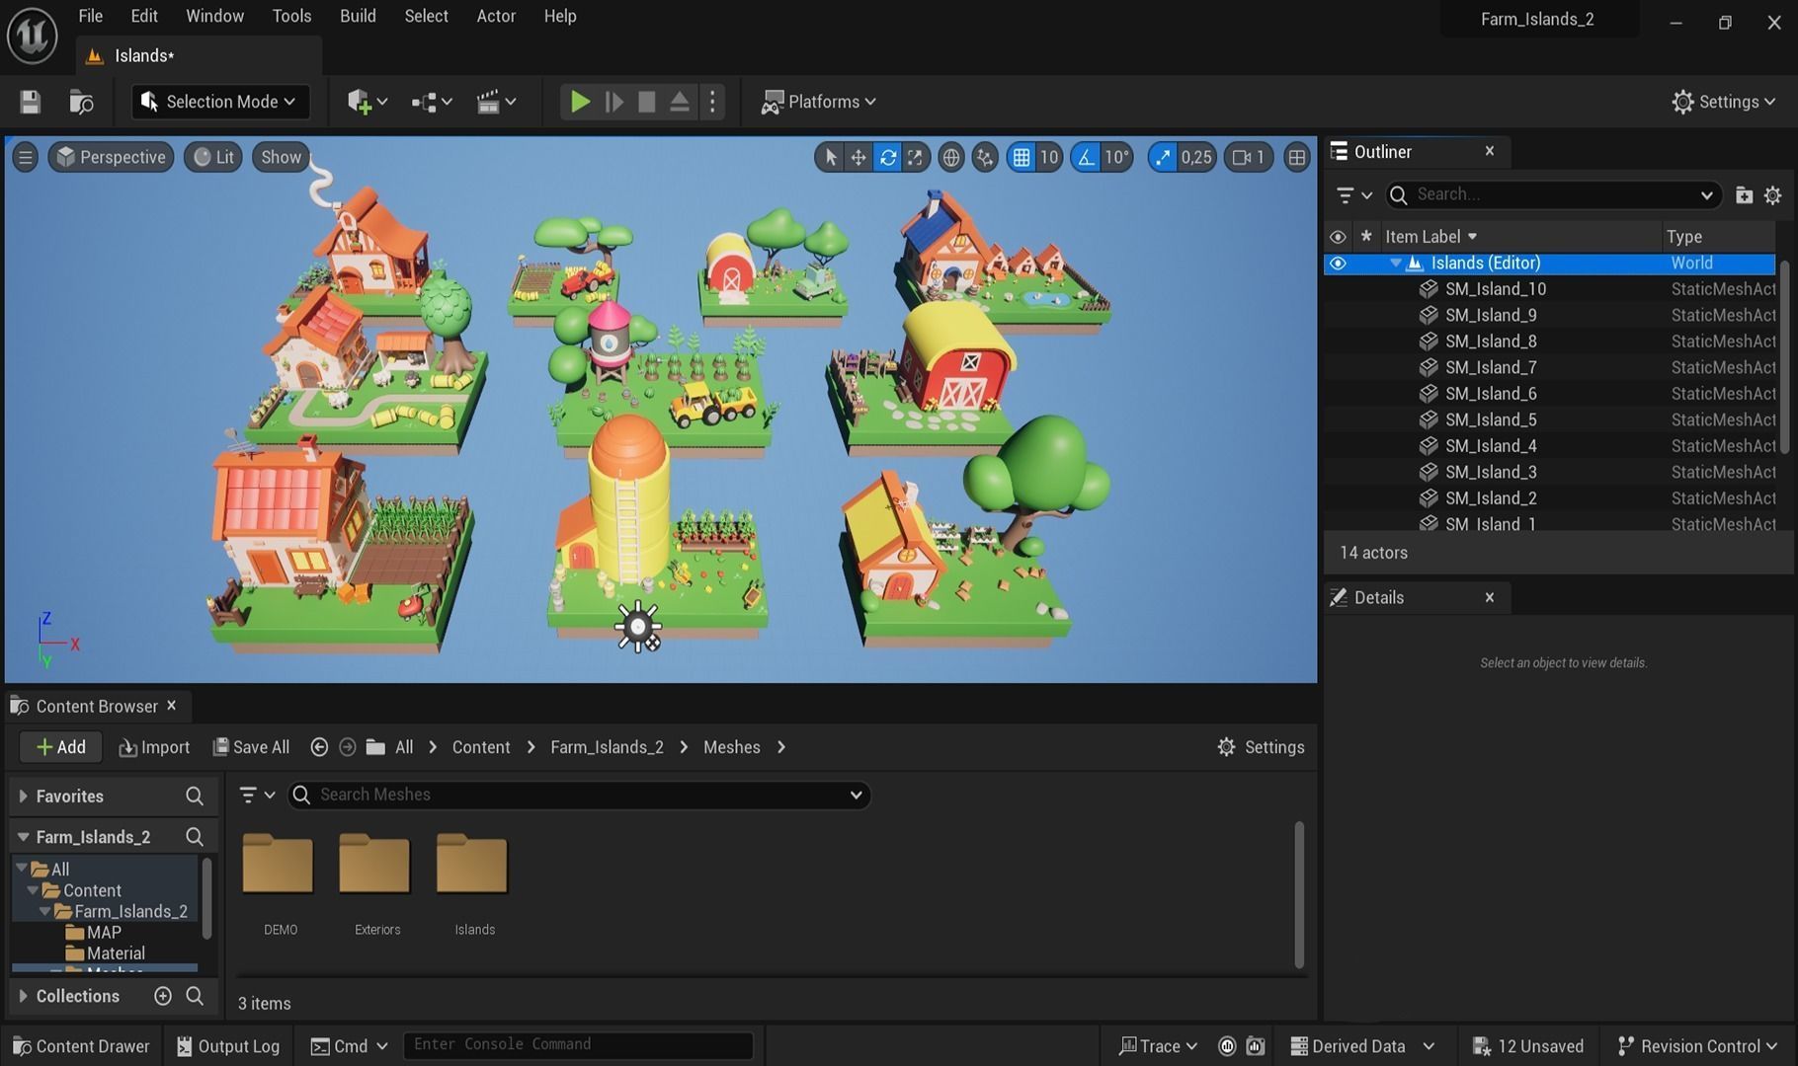This screenshot has height=1066, width=1798.
Task: Select SM_Island_5 in the Outliner
Action: pos(1491,420)
